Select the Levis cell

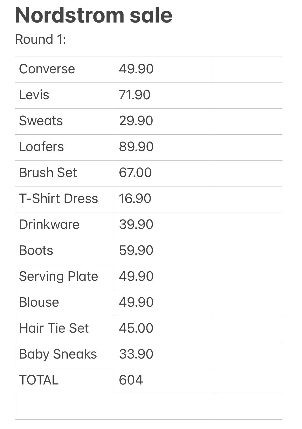[65, 96]
